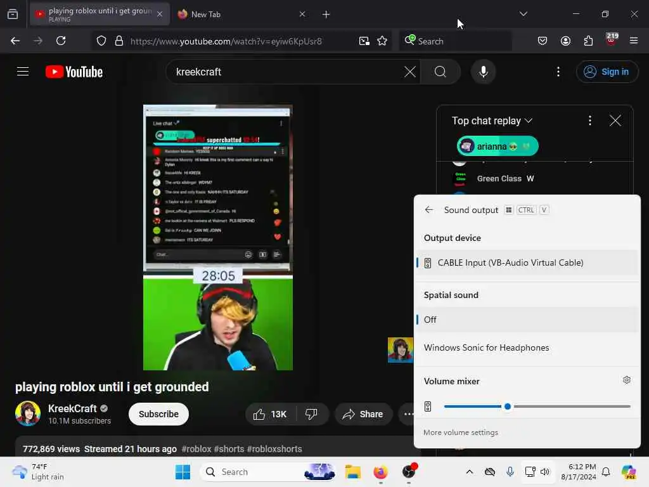Click arianna super chat chip

(x=497, y=146)
